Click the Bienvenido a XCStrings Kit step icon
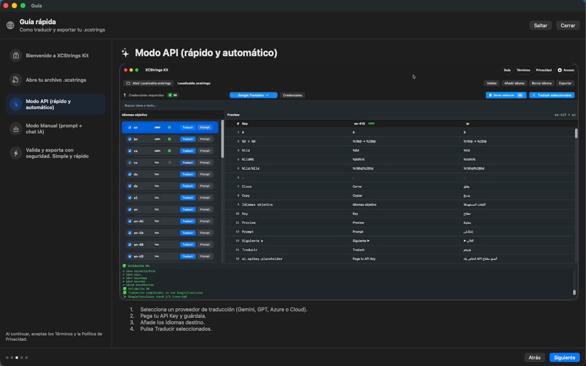 15,55
